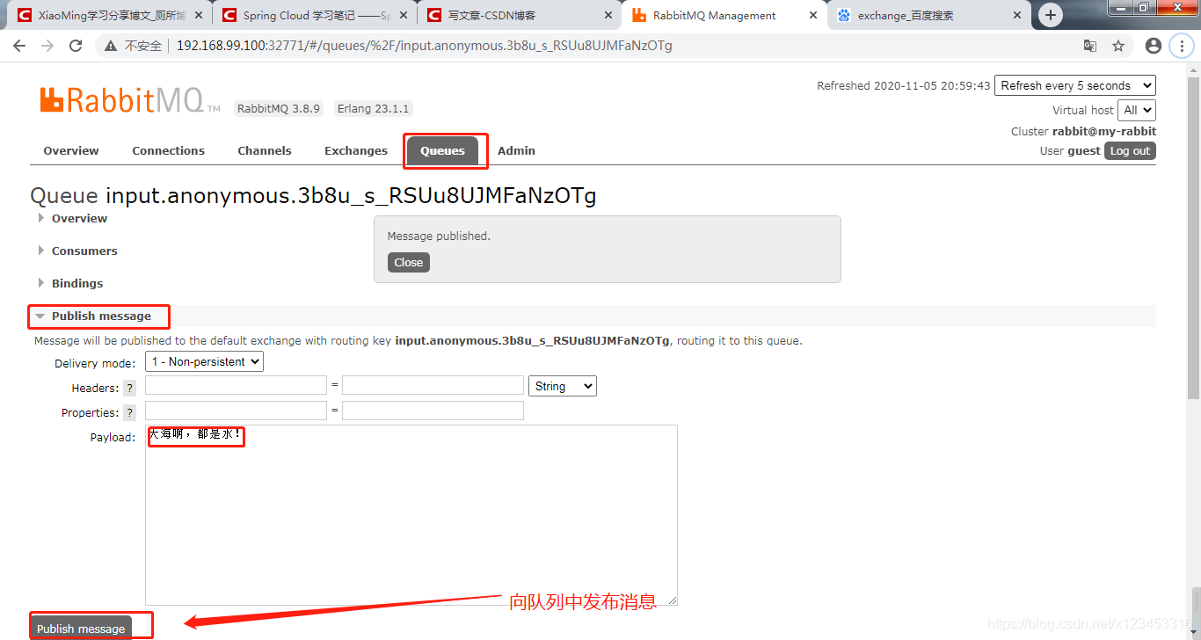Click the Properties name input field
Screen dimensions: 1201x640
236,411
